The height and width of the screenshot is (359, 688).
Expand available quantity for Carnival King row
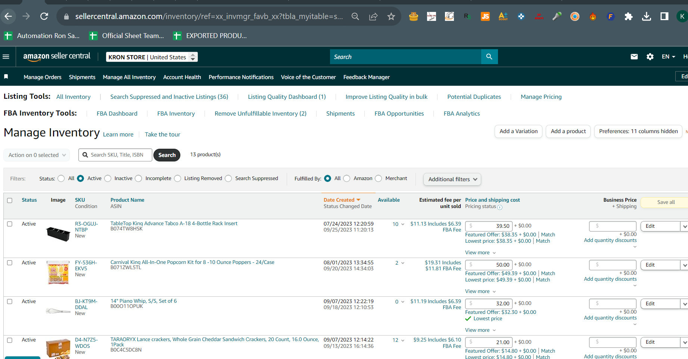pos(402,263)
